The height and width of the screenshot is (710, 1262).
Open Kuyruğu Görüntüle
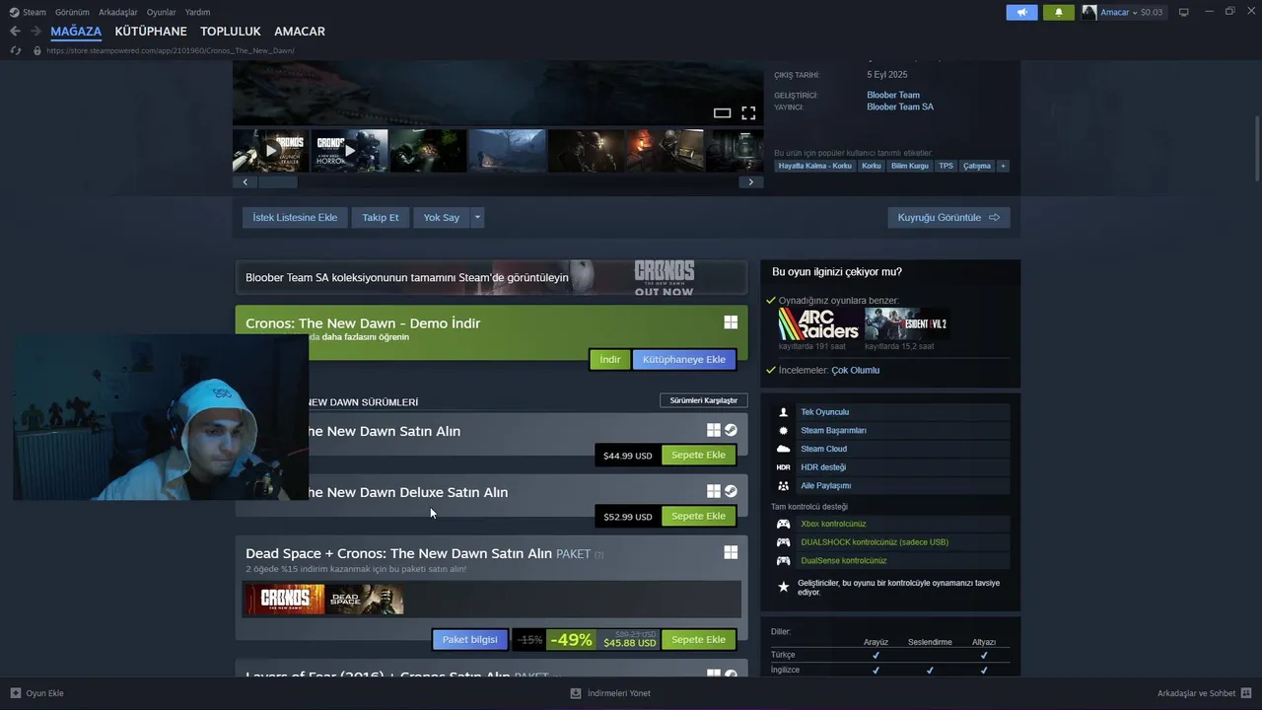[x=948, y=217]
